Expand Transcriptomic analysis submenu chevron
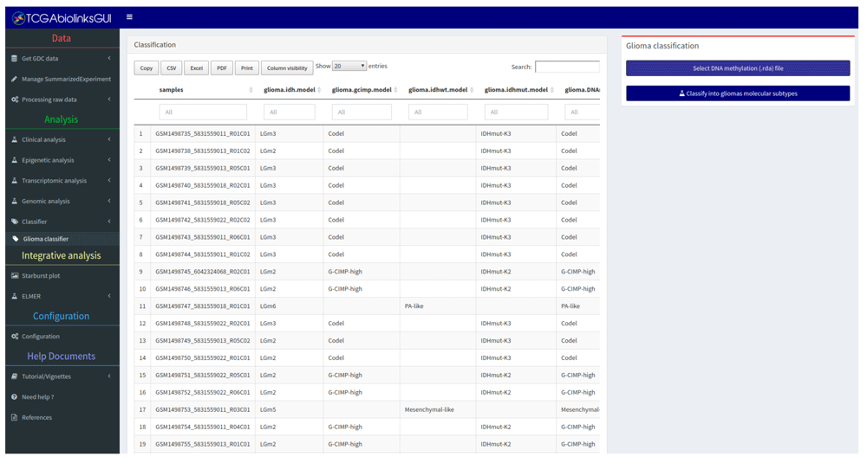 [x=109, y=181]
